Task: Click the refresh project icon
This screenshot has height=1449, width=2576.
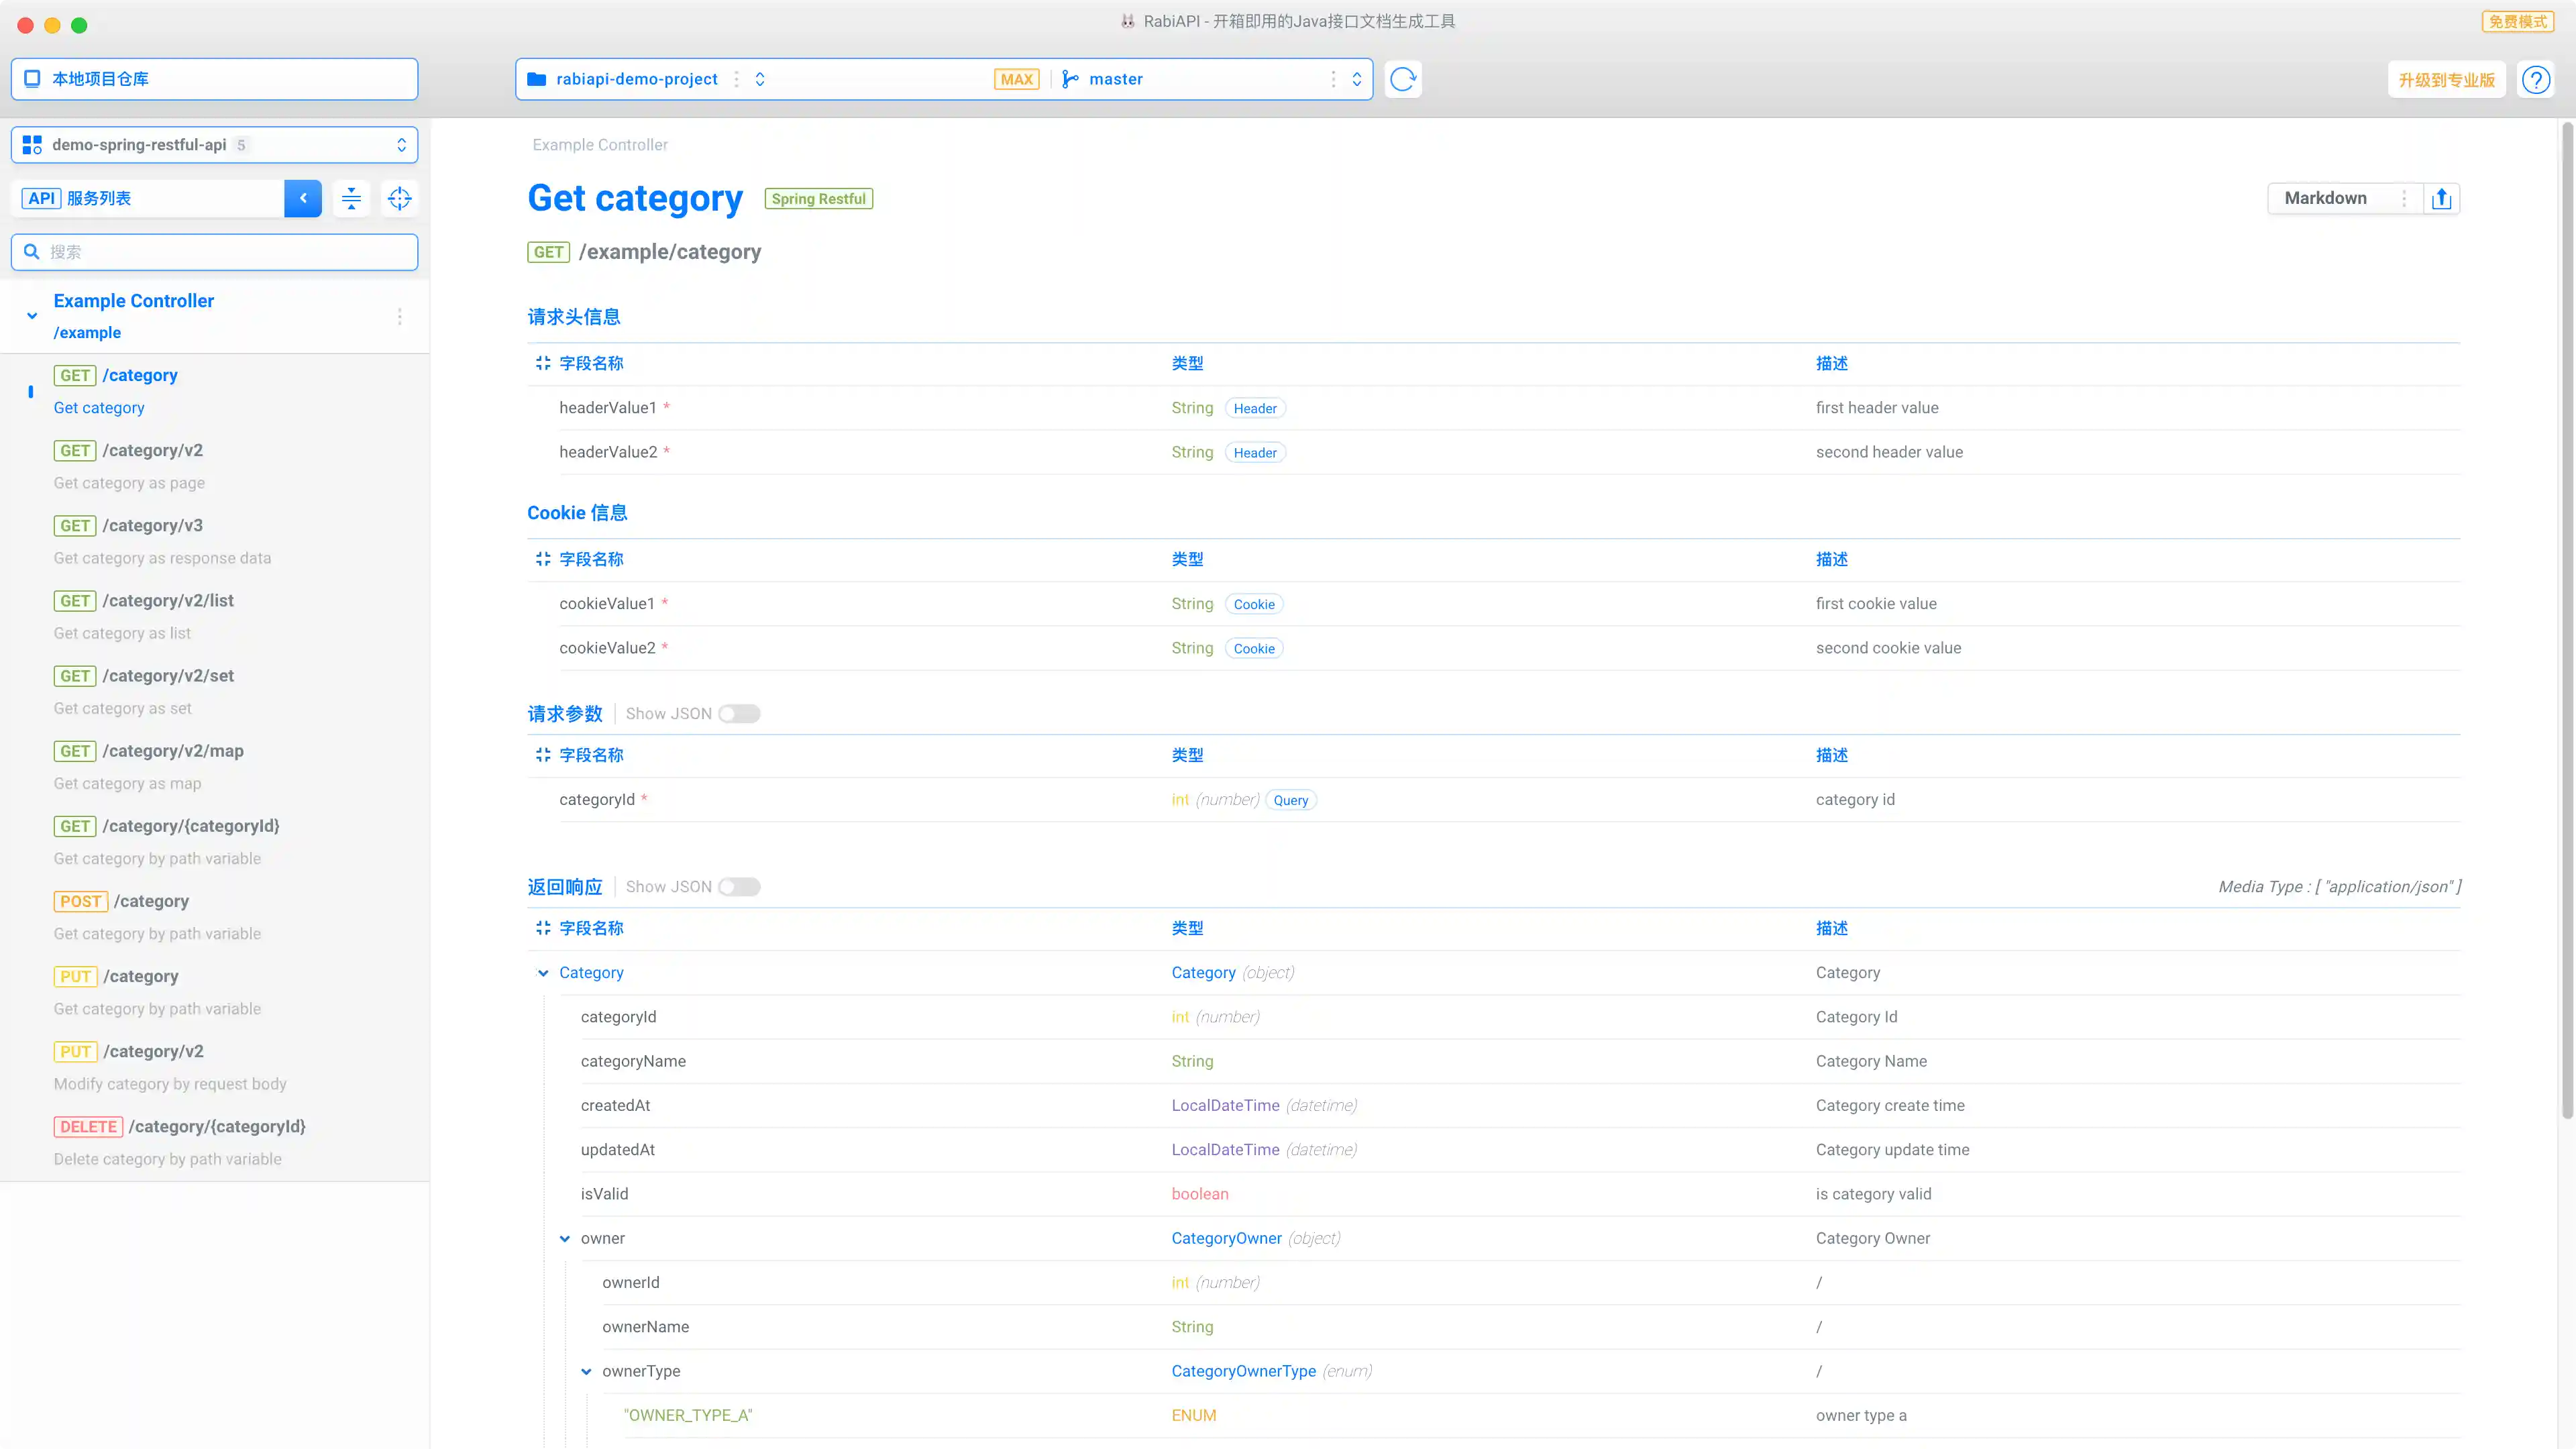Action: point(1403,79)
